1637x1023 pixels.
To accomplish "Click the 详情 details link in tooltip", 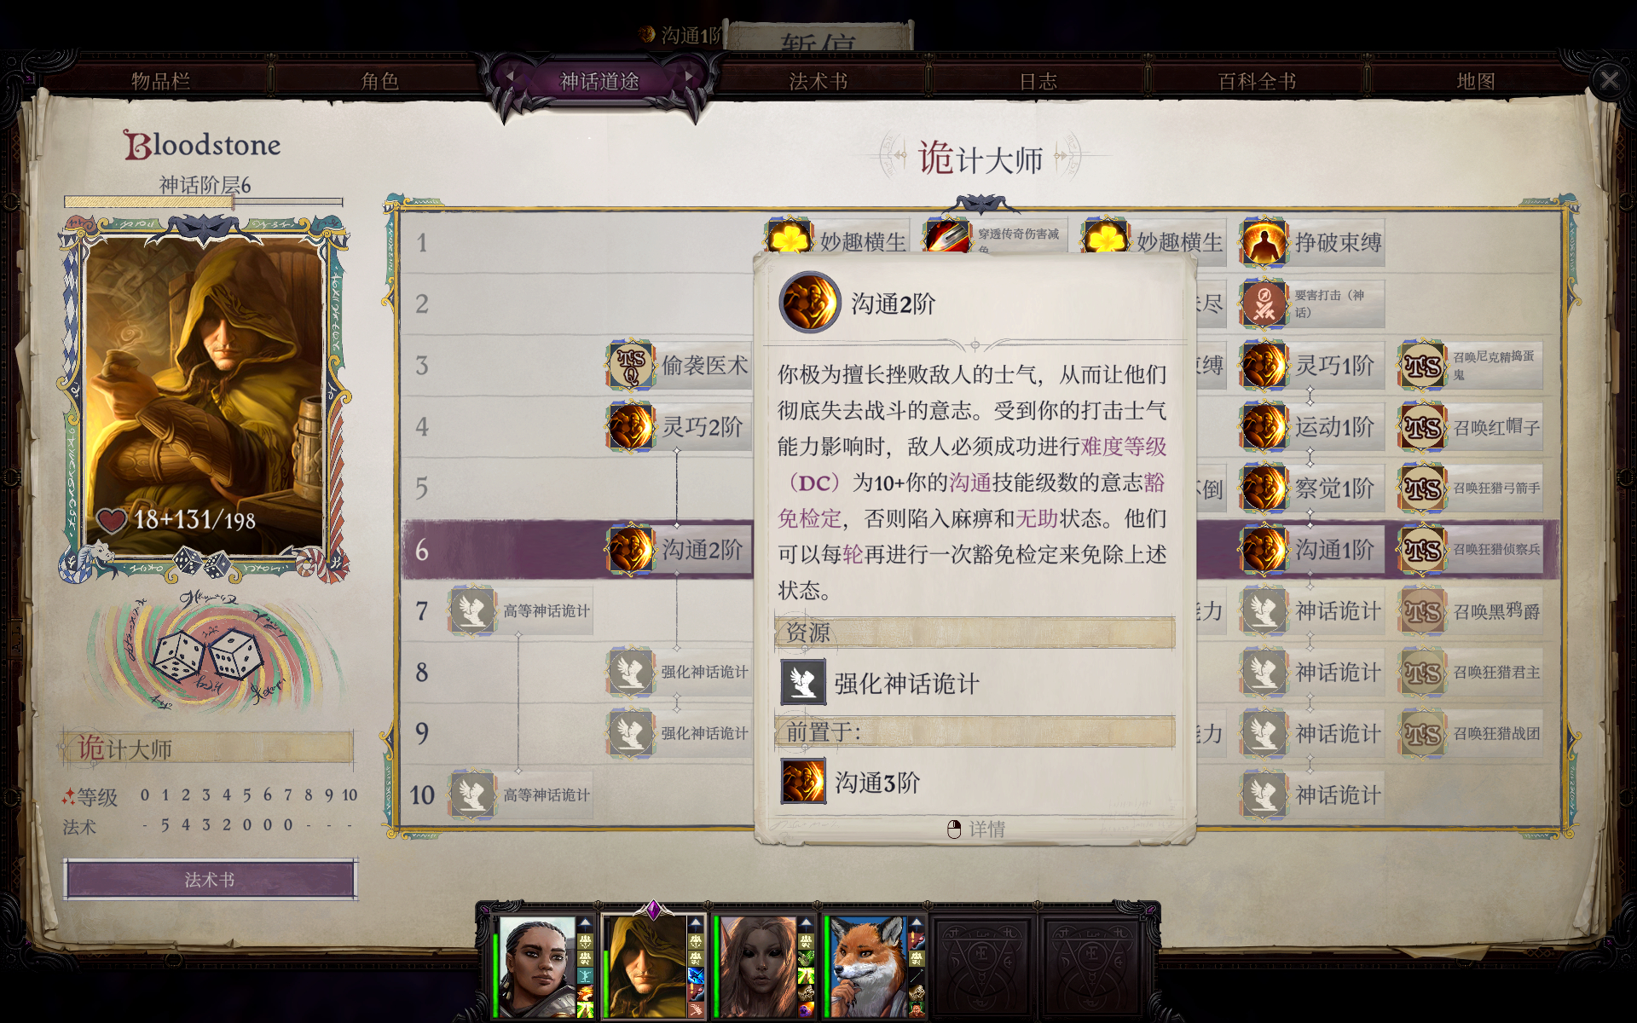I will [x=976, y=829].
